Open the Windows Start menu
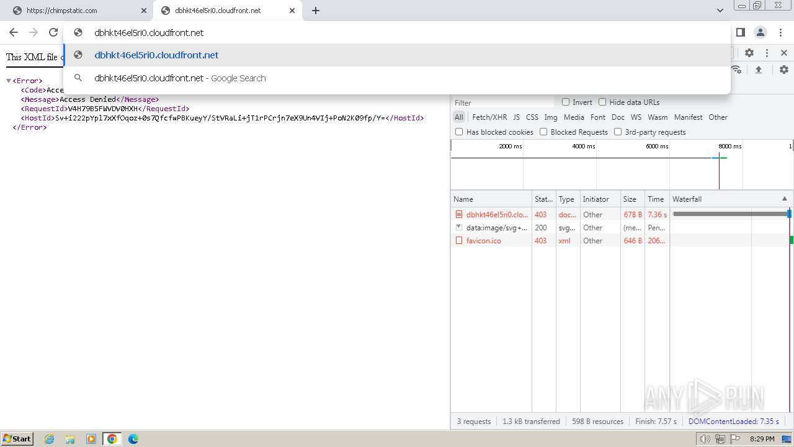 (17, 438)
